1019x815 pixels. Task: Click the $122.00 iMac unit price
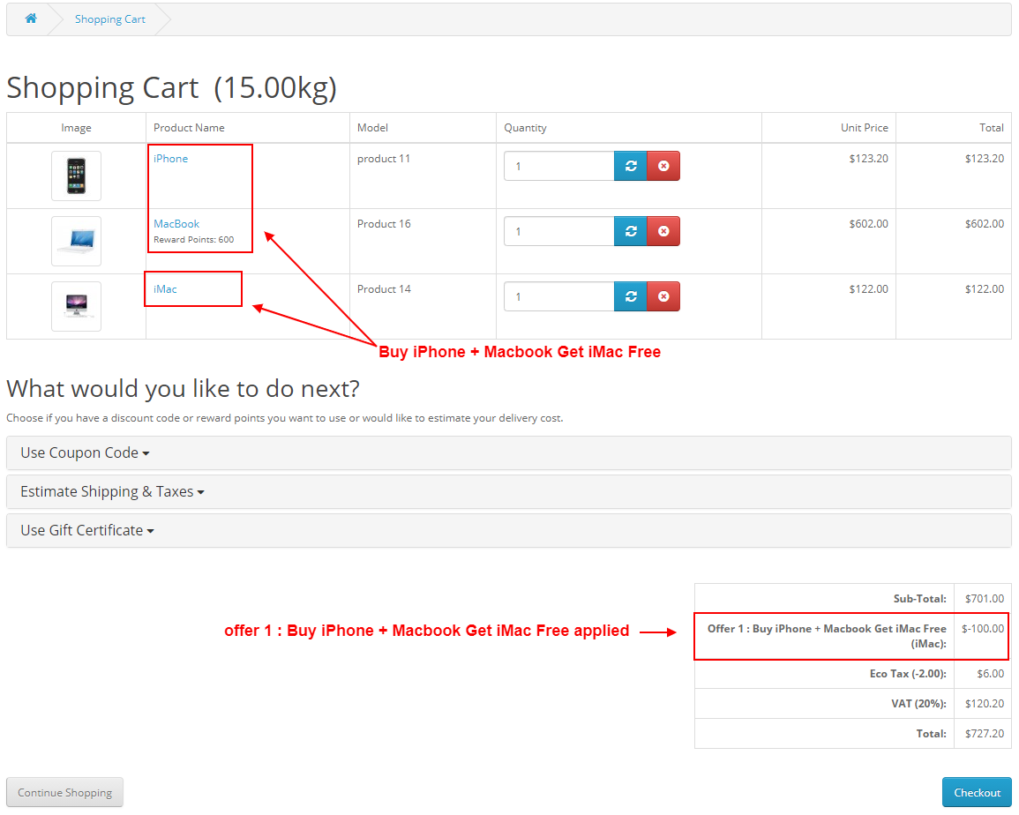(x=868, y=289)
